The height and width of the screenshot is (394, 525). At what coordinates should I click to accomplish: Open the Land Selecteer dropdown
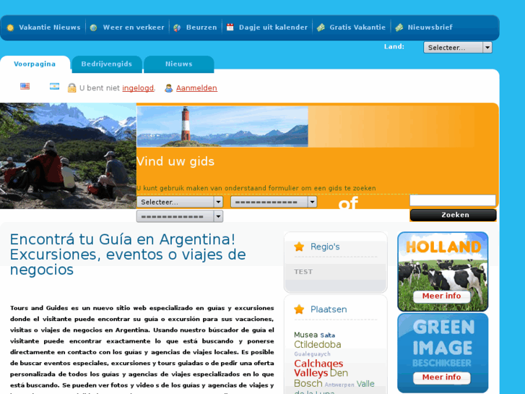tap(458, 48)
